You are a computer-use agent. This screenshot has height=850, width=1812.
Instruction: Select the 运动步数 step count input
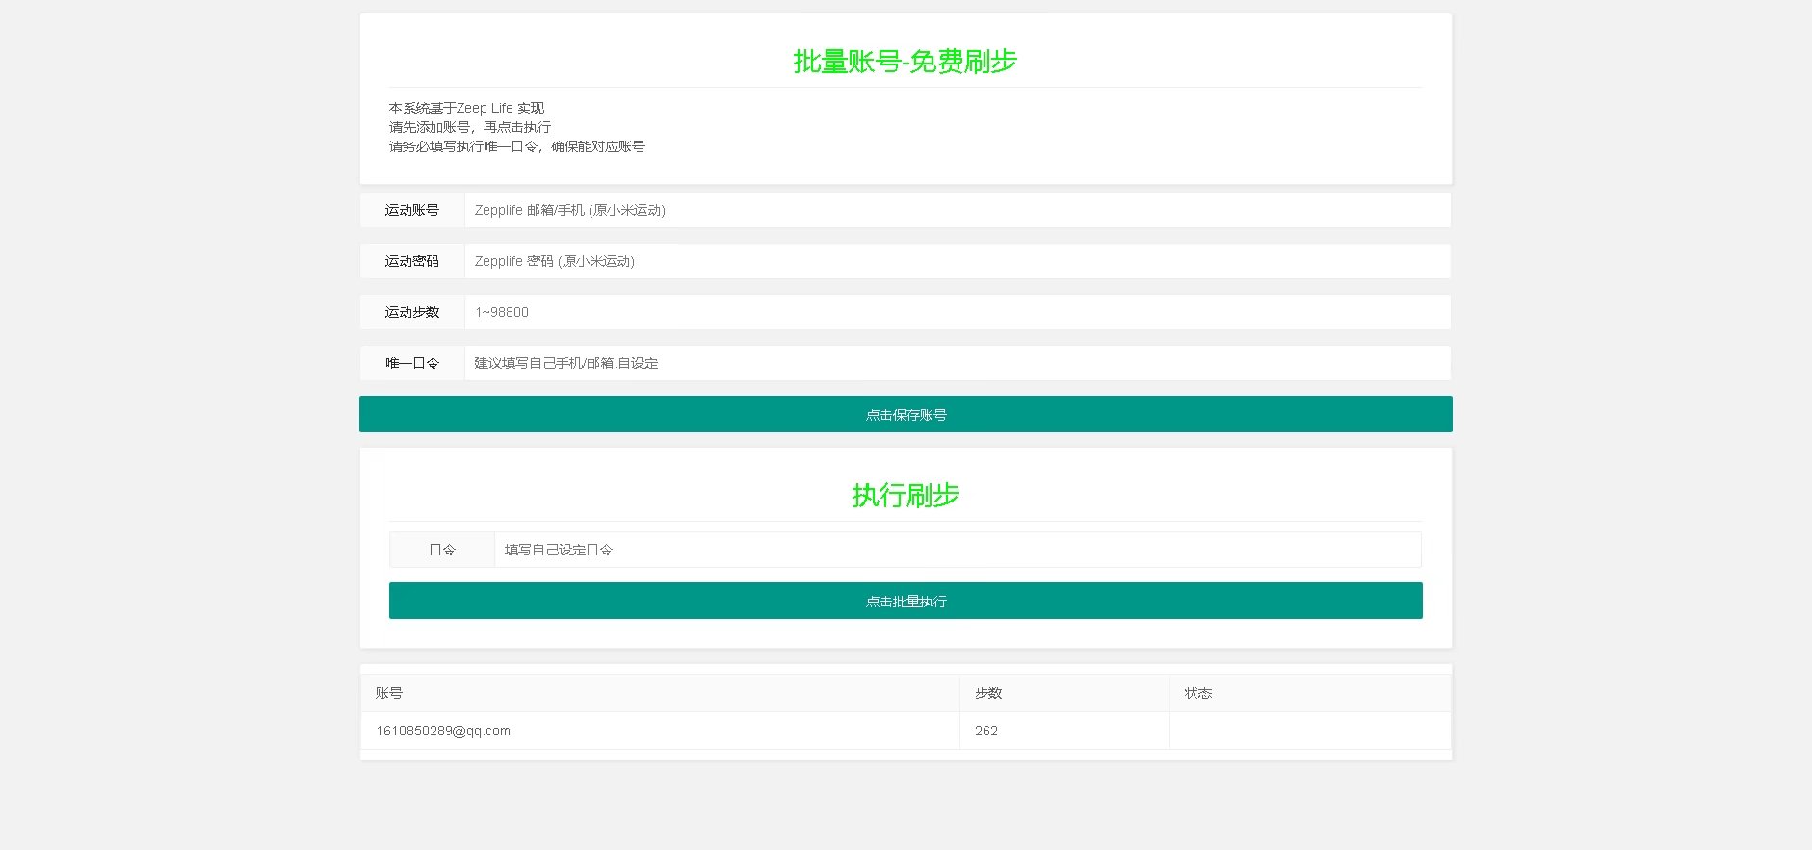[957, 312]
